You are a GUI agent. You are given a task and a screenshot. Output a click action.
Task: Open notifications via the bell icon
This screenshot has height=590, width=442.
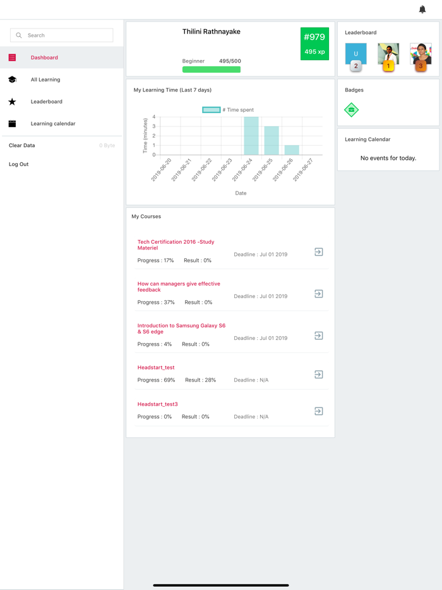click(422, 9)
